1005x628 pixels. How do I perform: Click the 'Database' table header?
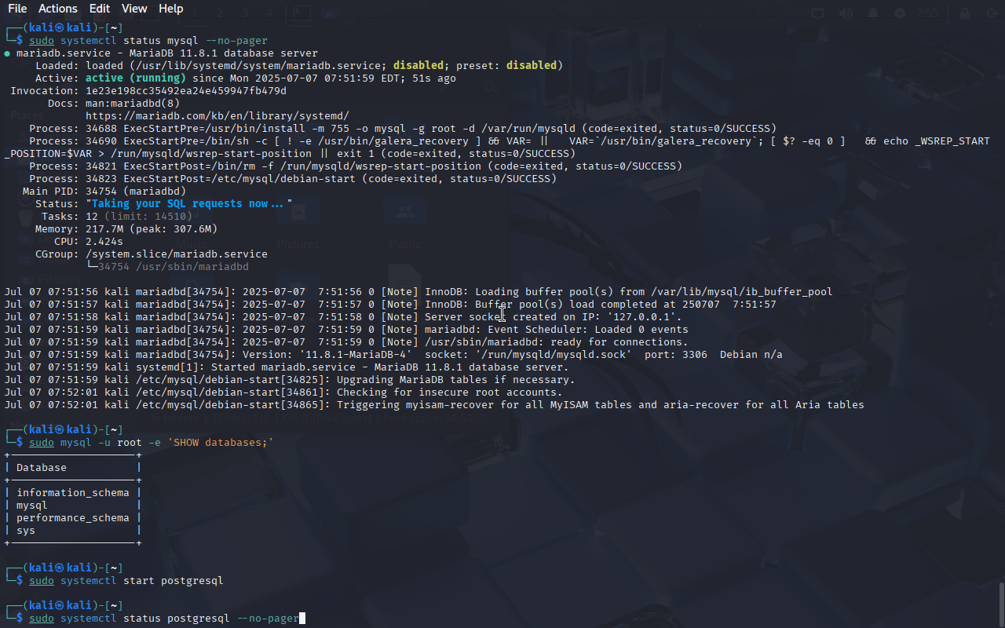[x=42, y=468]
